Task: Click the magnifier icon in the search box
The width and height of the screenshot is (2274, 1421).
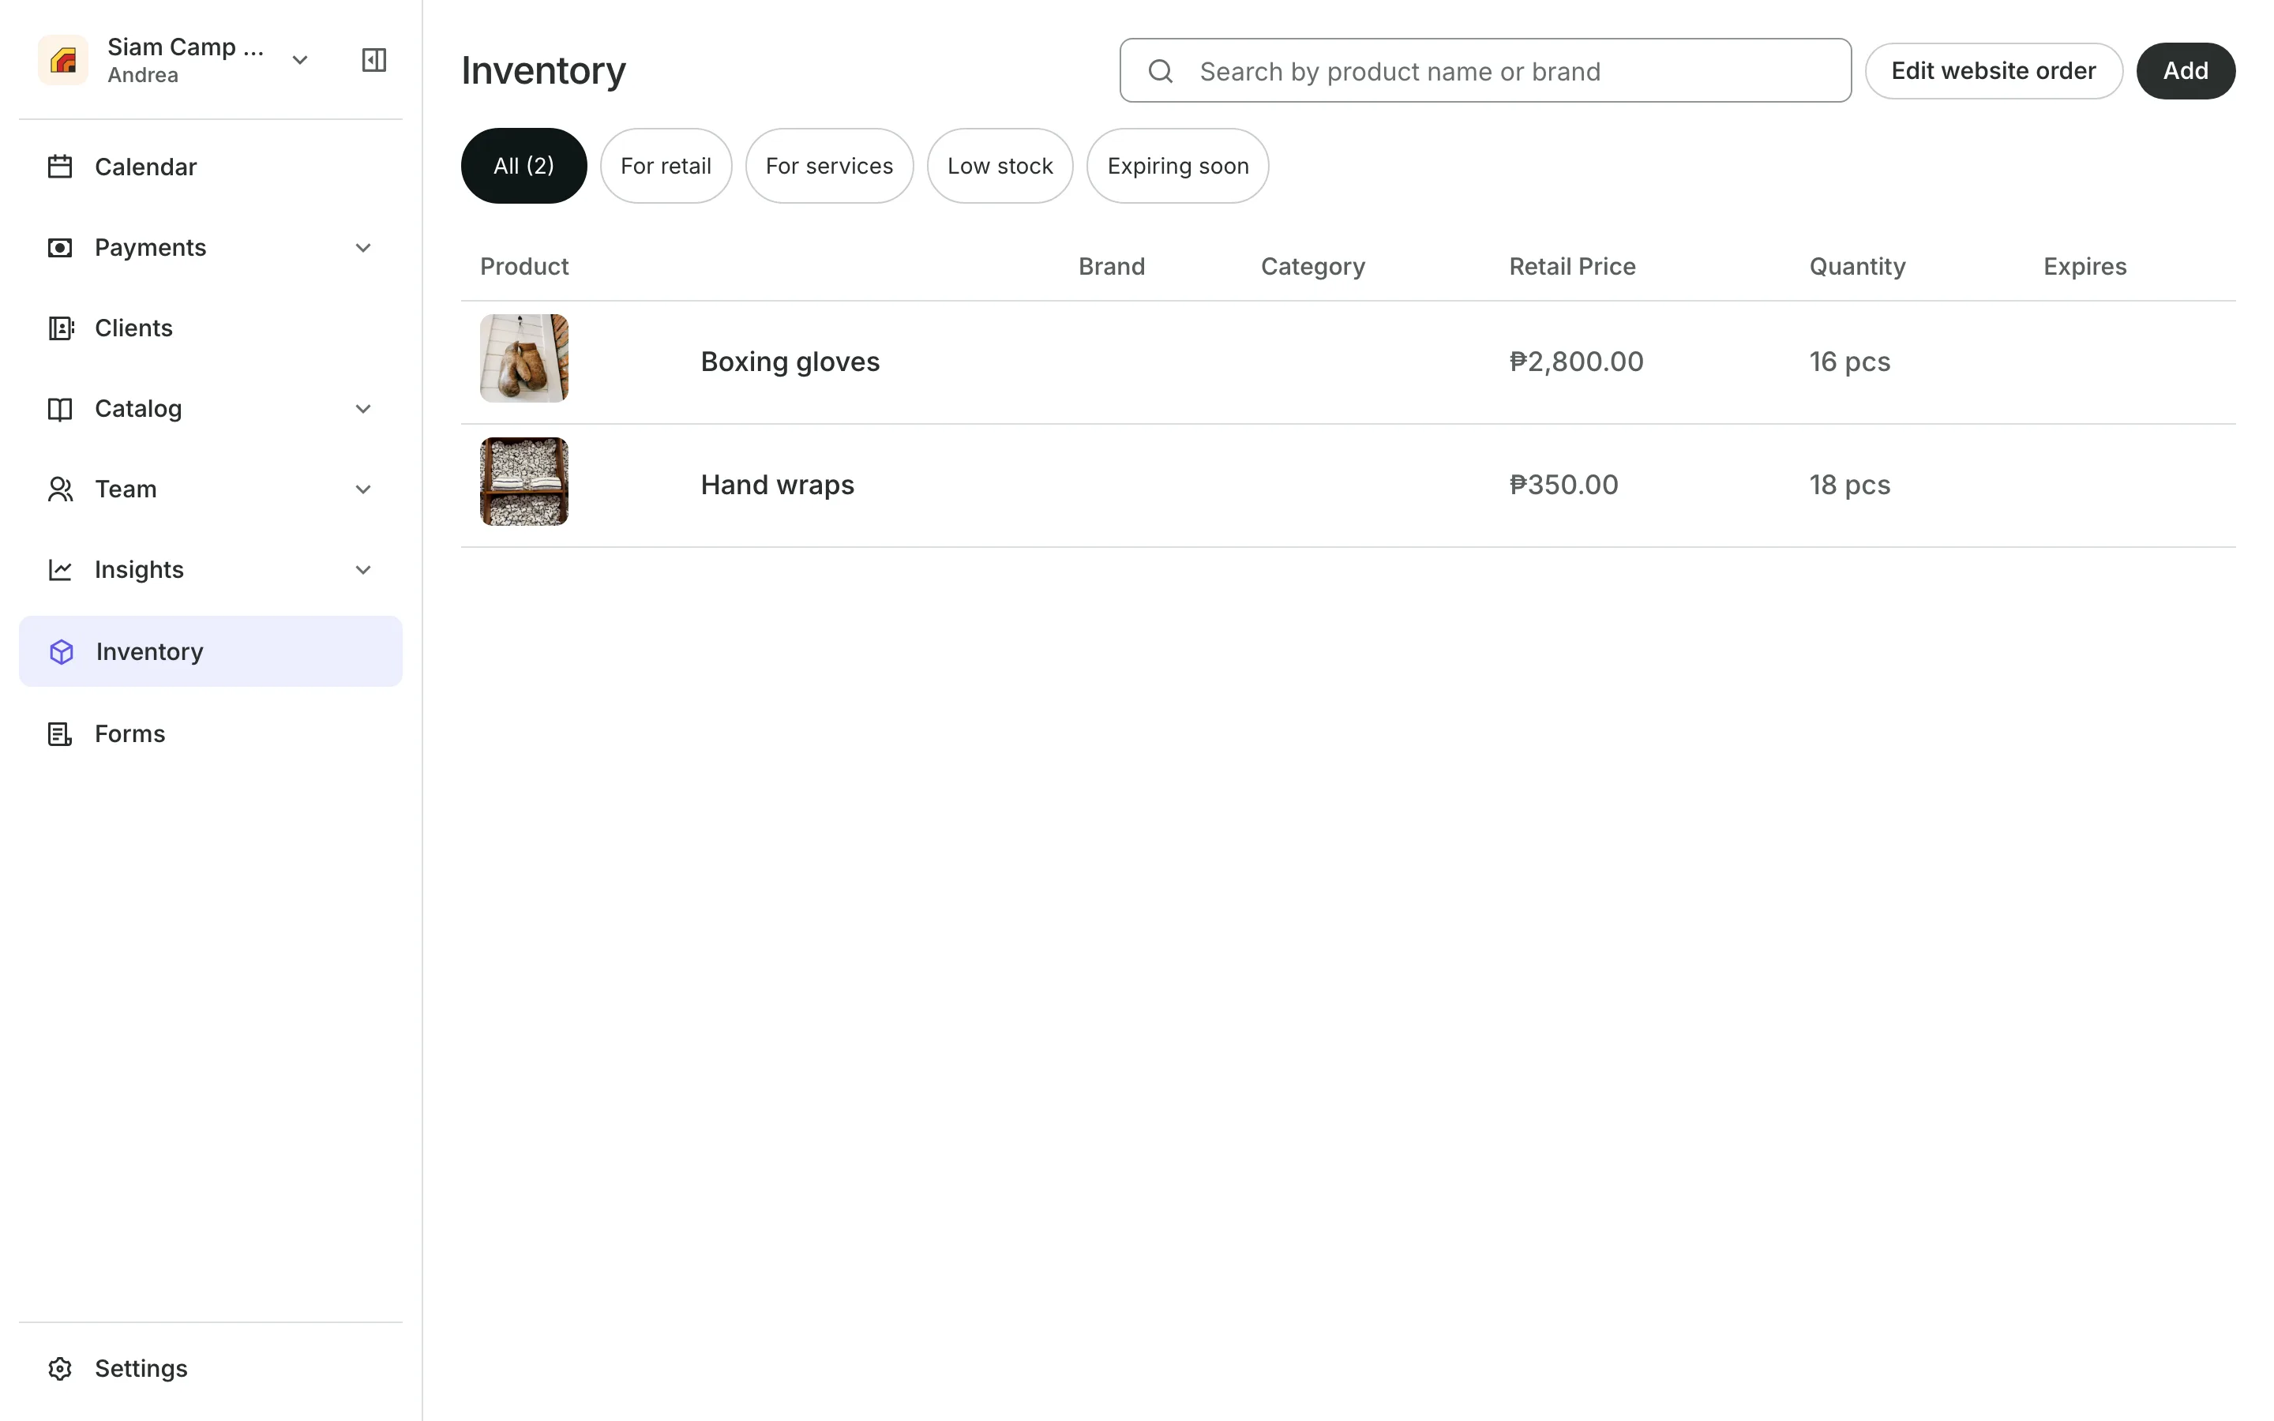Action: [x=1161, y=71]
